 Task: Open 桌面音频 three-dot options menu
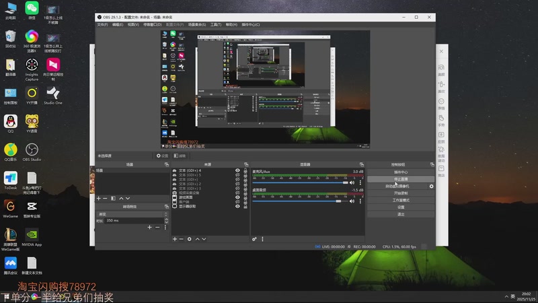coord(360,201)
